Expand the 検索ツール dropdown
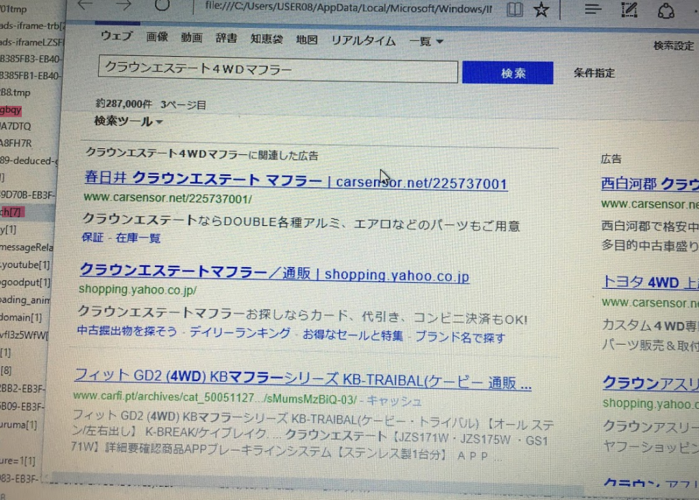 (x=128, y=121)
